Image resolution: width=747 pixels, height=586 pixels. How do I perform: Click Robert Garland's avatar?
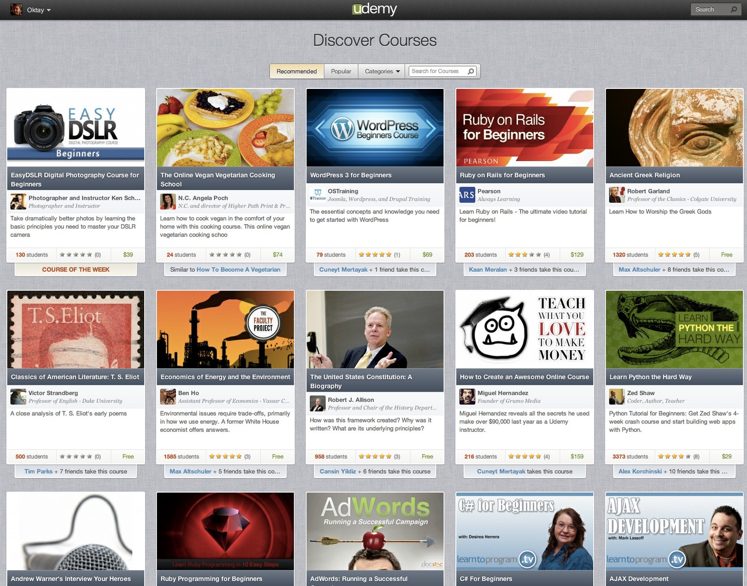(617, 195)
